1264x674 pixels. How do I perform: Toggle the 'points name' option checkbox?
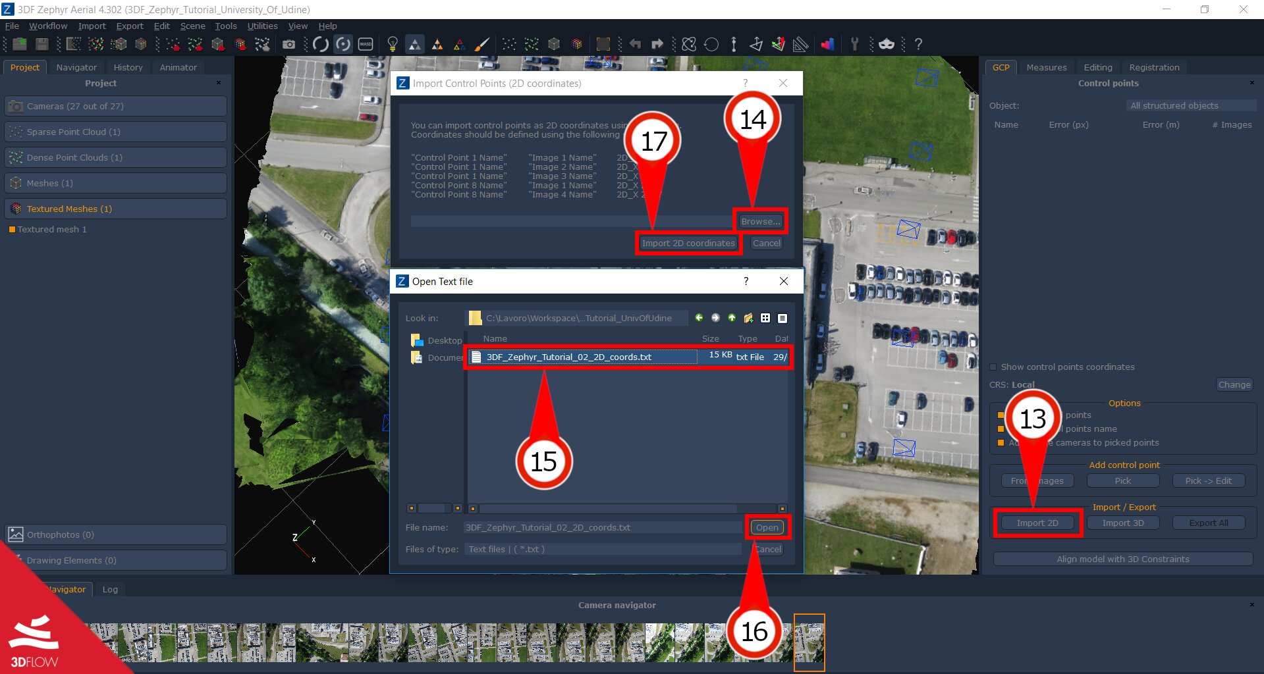click(x=1001, y=429)
